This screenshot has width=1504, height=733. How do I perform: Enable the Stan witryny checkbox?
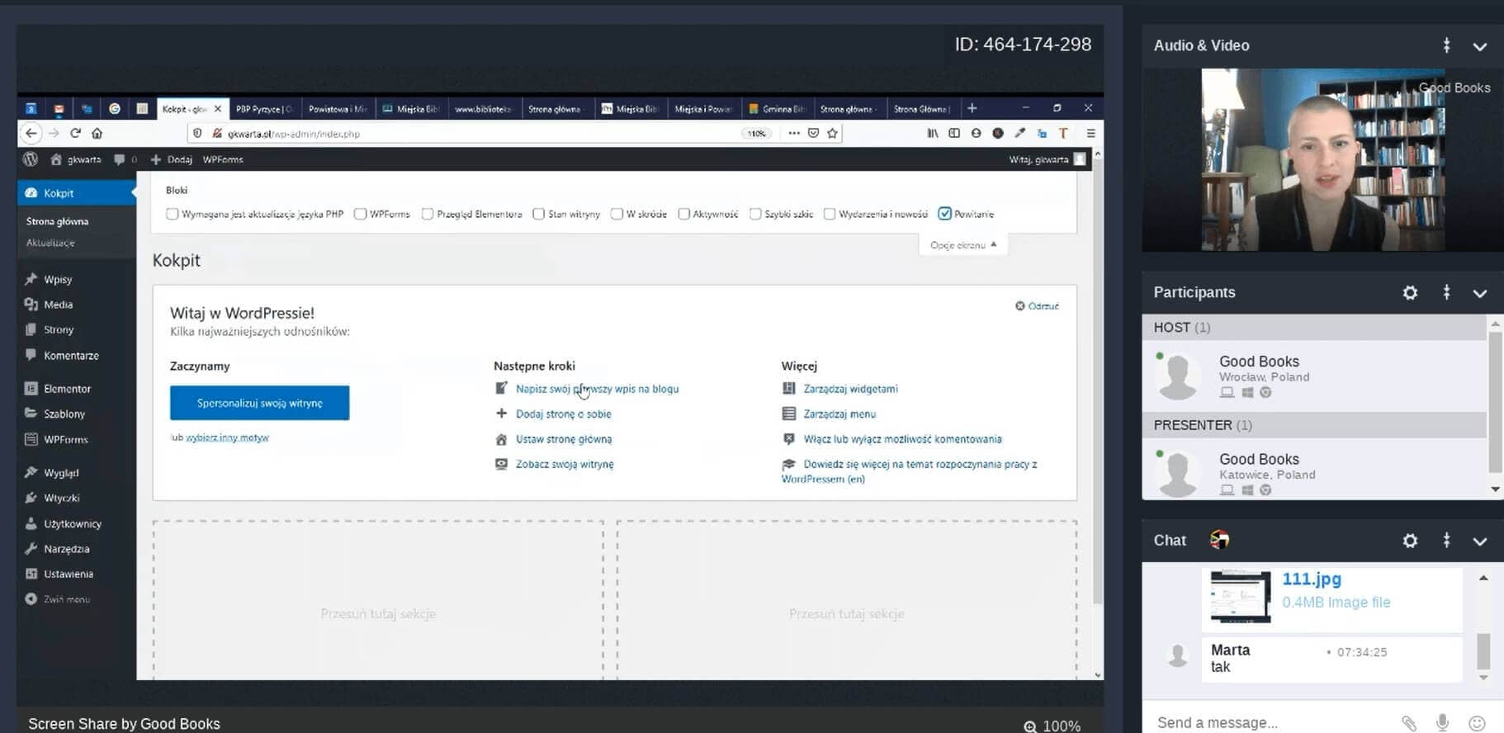coord(538,214)
